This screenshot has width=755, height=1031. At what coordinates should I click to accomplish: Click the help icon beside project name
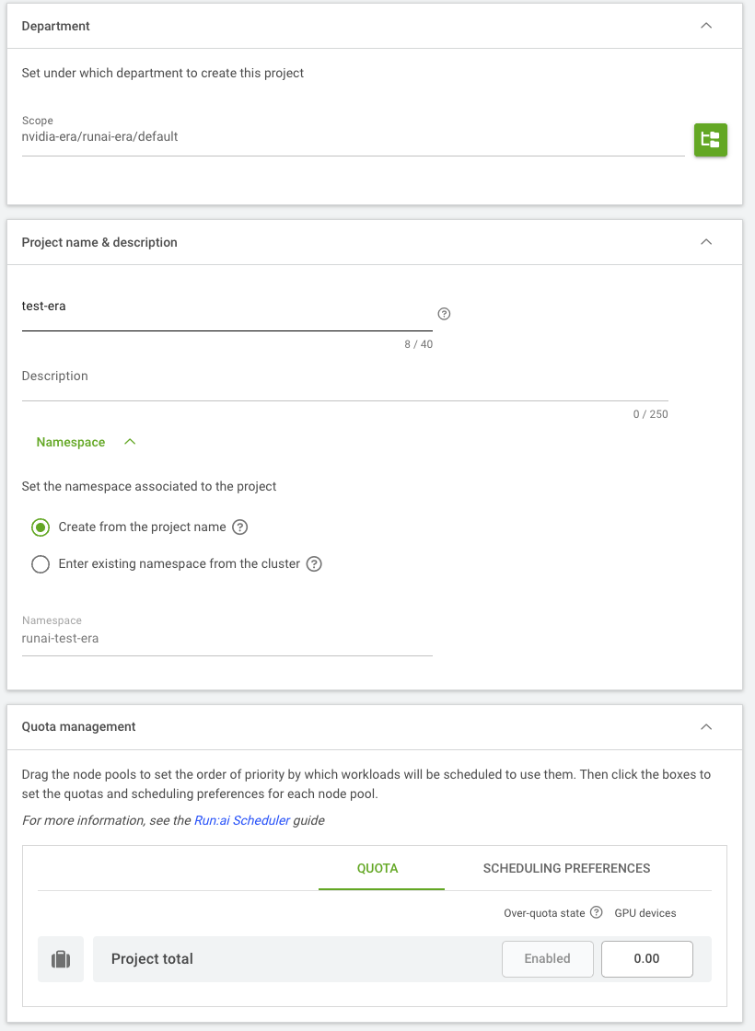tap(444, 314)
